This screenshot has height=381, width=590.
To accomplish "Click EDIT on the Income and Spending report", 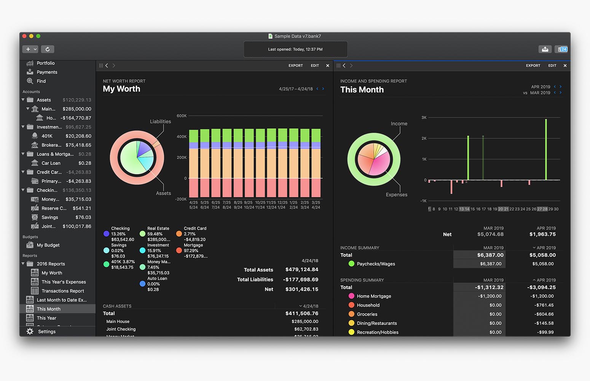I will [552, 65].
